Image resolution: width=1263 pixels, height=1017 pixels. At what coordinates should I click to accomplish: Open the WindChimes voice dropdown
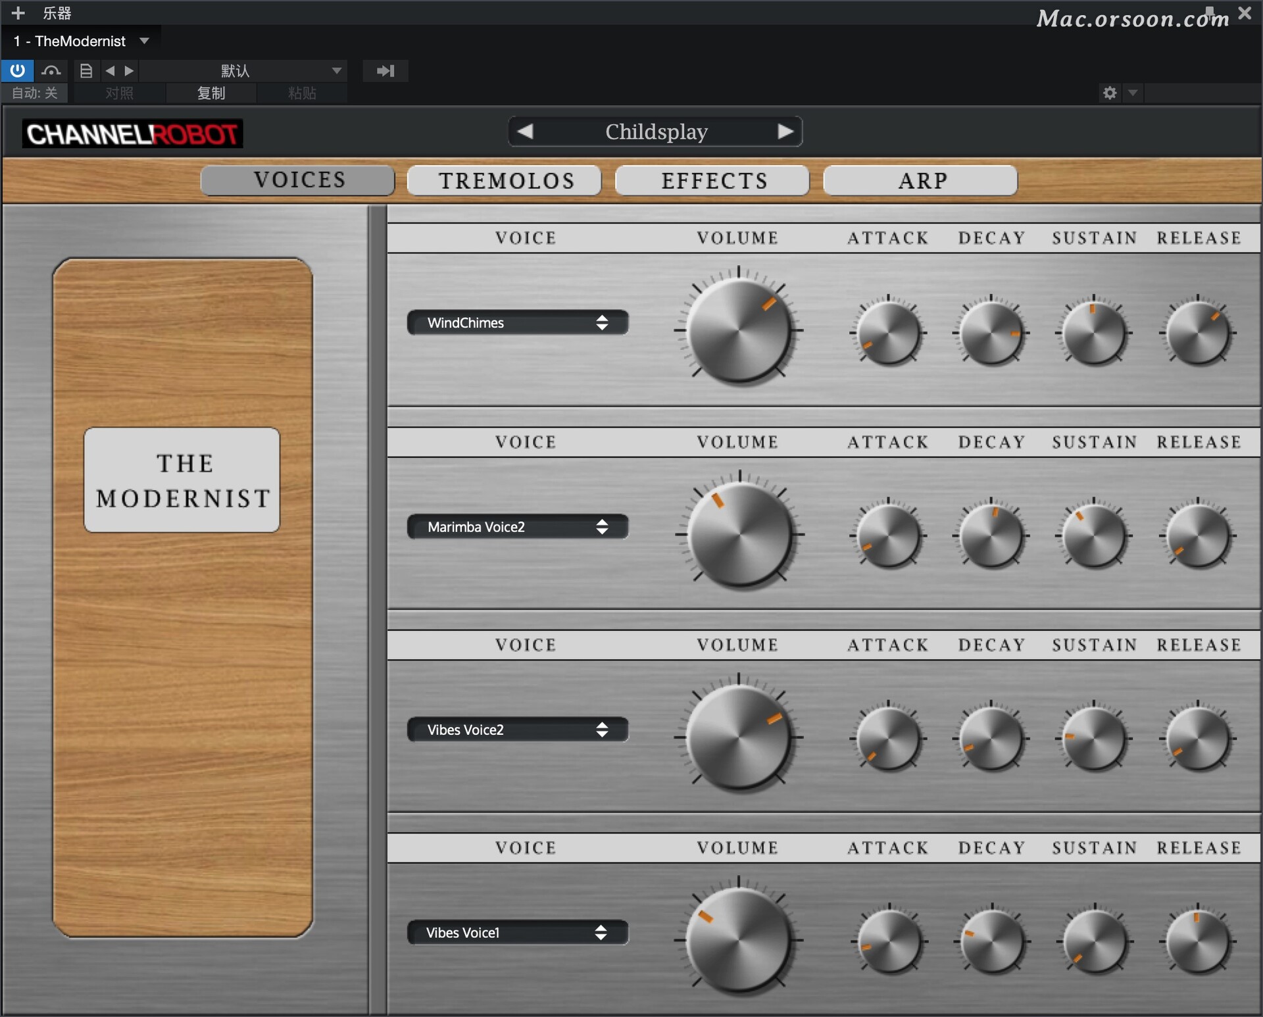pyautogui.click(x=518, y=322)
